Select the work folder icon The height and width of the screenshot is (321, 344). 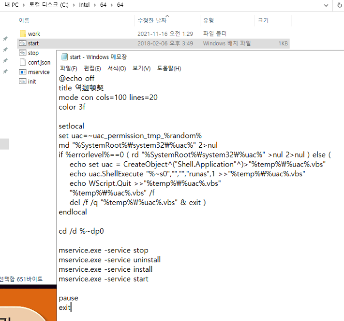23,34
